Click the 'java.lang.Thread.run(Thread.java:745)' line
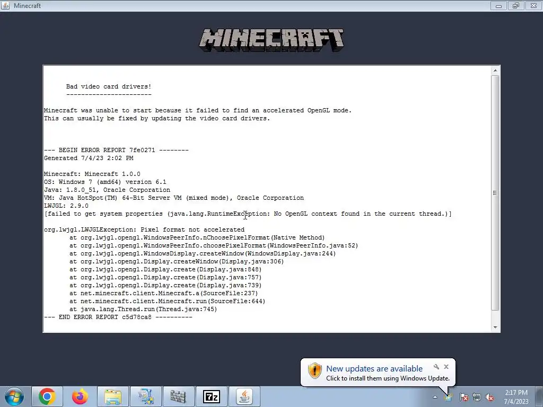Viewport: 543px width, 407px height. (143, 309)
